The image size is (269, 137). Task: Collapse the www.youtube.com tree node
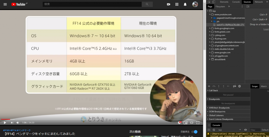pyautogui.click(x=210, y=14)
